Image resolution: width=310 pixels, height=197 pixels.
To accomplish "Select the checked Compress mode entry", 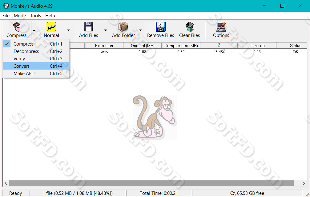I will (36, 44).
